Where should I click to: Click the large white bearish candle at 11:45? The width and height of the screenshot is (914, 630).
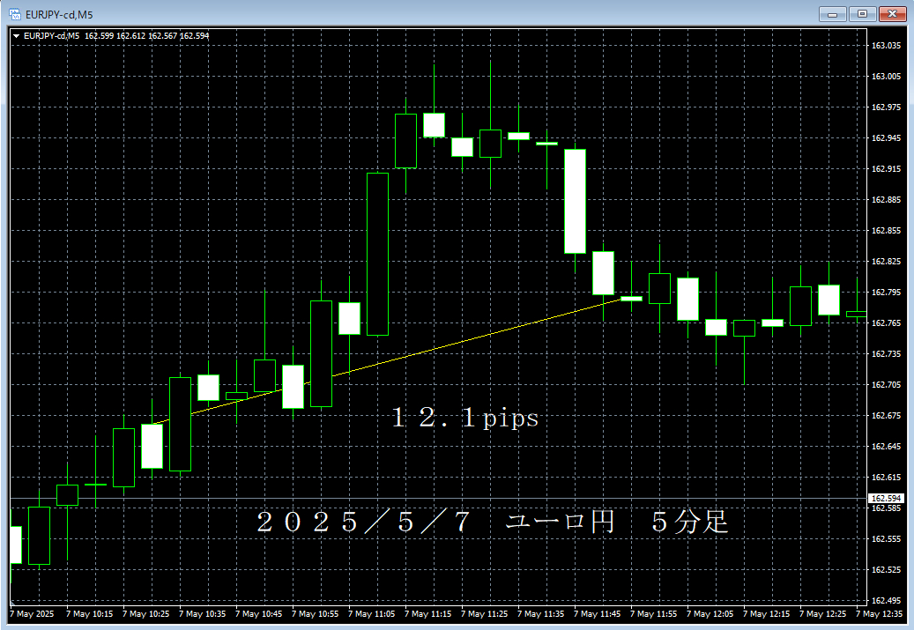576,202
